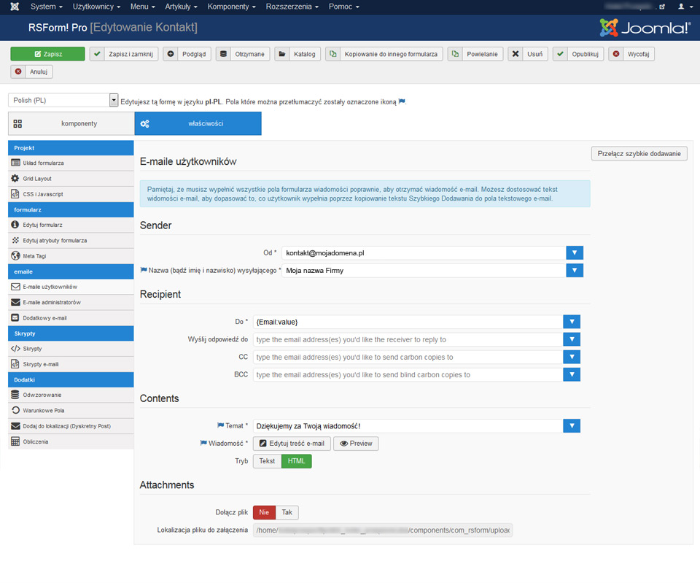Open the Artykuły menu
This screenshot has height=583, width=700.
[181, 7]
